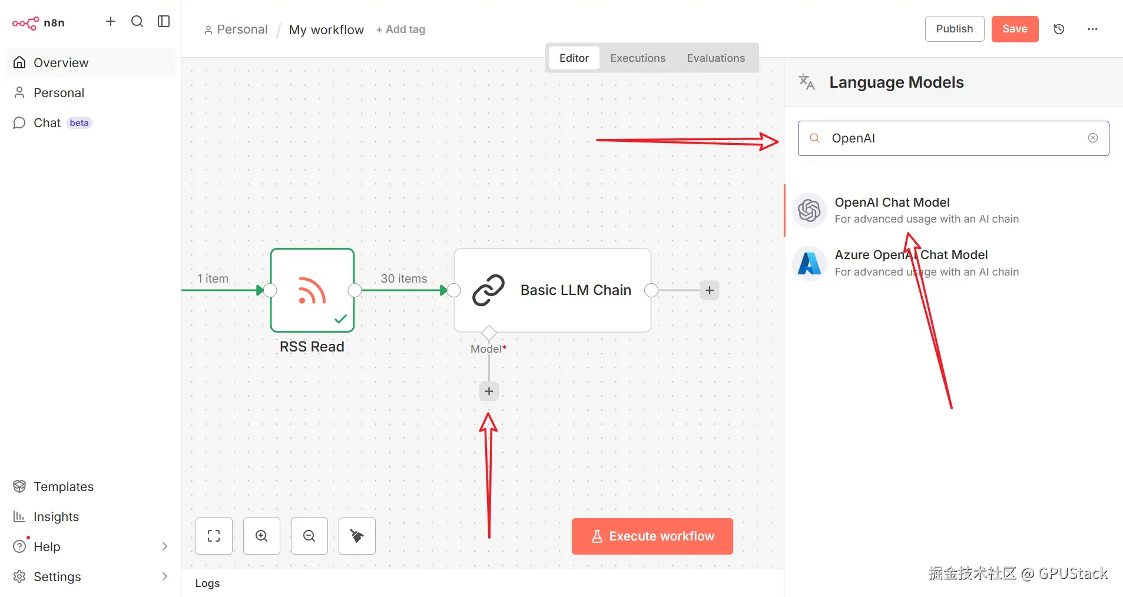
Task: Create new item with plus icon in sidebar header
Action: click(111, 22)
